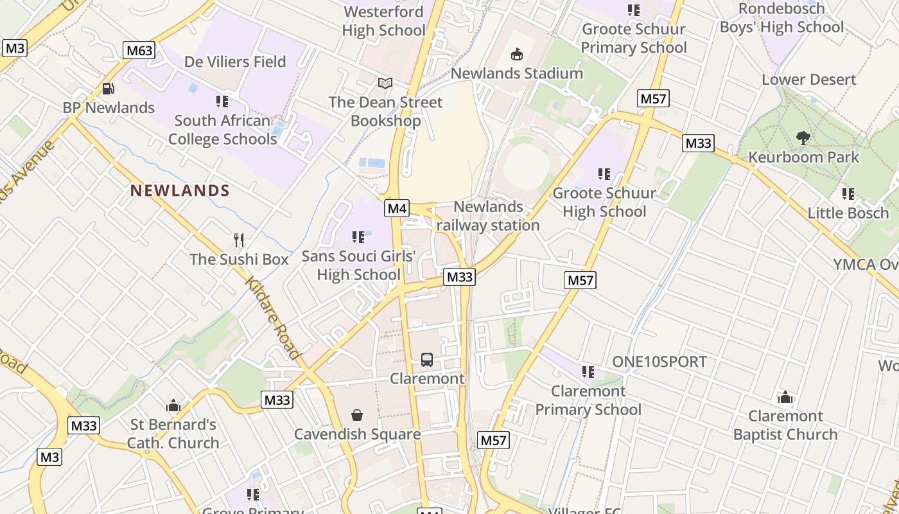Select the Sans Souci Girls' High School icon
This screenshot has width=899, height=514.
(358, 237)
